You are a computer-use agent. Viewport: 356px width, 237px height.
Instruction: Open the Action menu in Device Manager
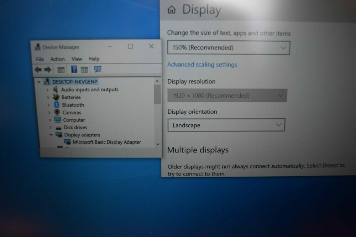(58, 59)
